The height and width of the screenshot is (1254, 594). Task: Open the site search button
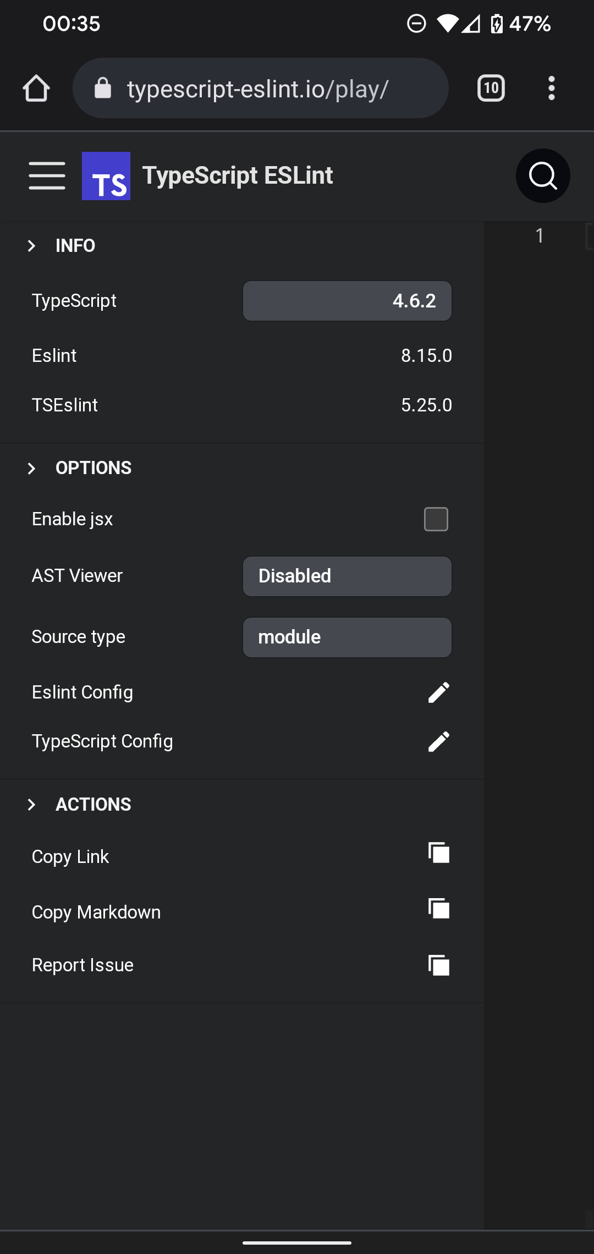coord(543,176)
